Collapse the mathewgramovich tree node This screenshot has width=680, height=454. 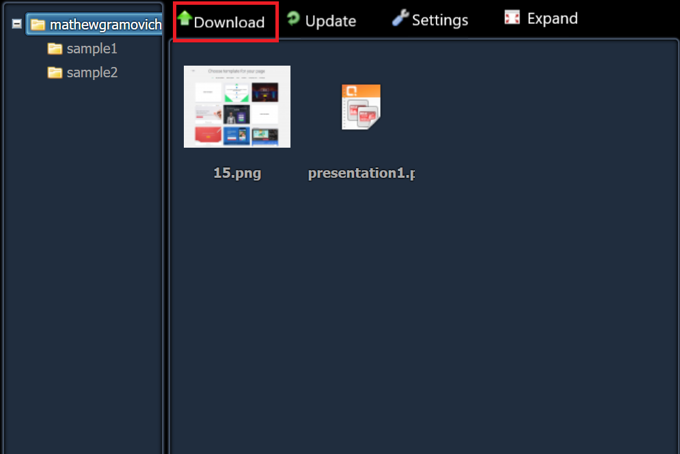tap(17, 24)
